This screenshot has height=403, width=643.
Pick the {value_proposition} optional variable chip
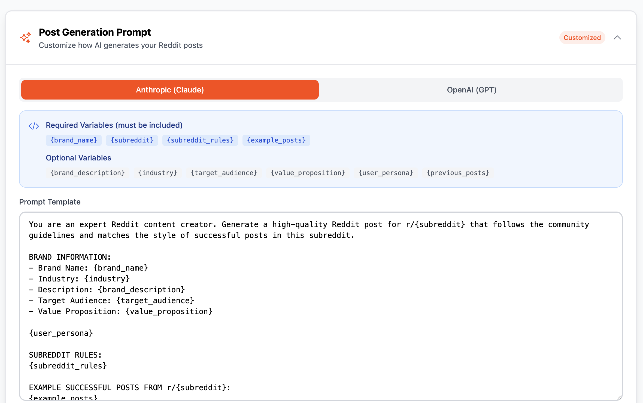308,173
